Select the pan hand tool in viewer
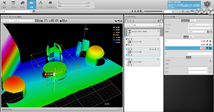This screenshot has width=214, height=112. [x=61, y=21]
